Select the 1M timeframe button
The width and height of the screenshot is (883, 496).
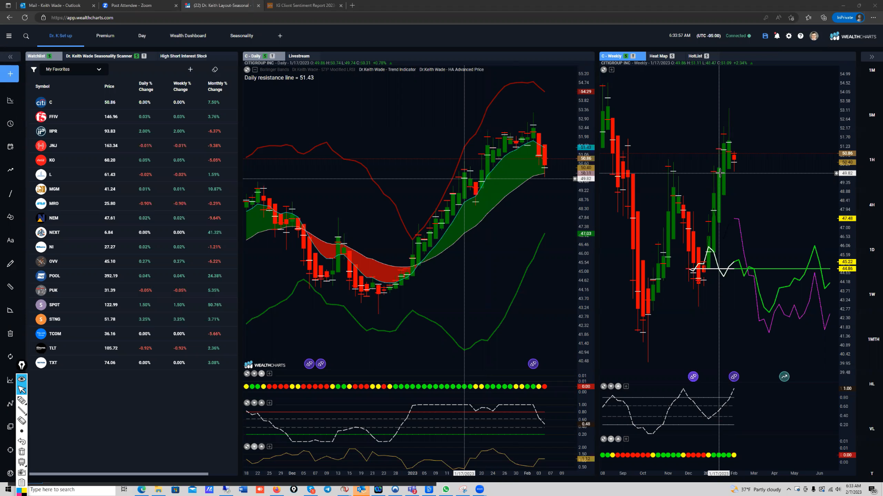(x=872, y=70)
